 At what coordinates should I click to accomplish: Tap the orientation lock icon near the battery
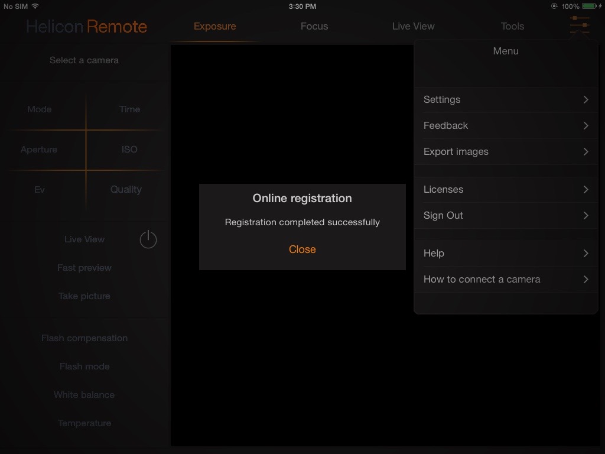[x=554, y=7]
